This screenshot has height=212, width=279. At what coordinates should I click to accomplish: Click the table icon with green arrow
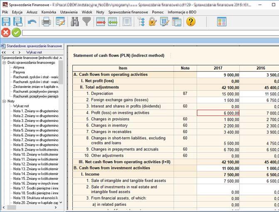[113, 22]
